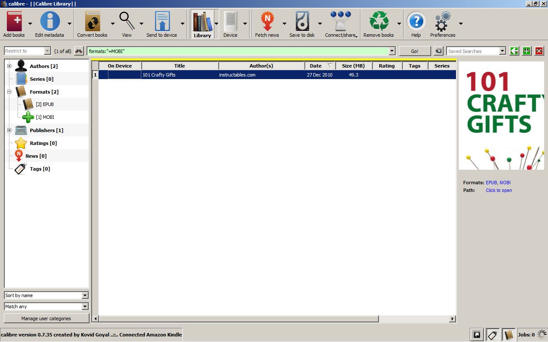Viewport: 548px width, 342px height.
Task: Switch to the Device view
Action: [230, 22]
